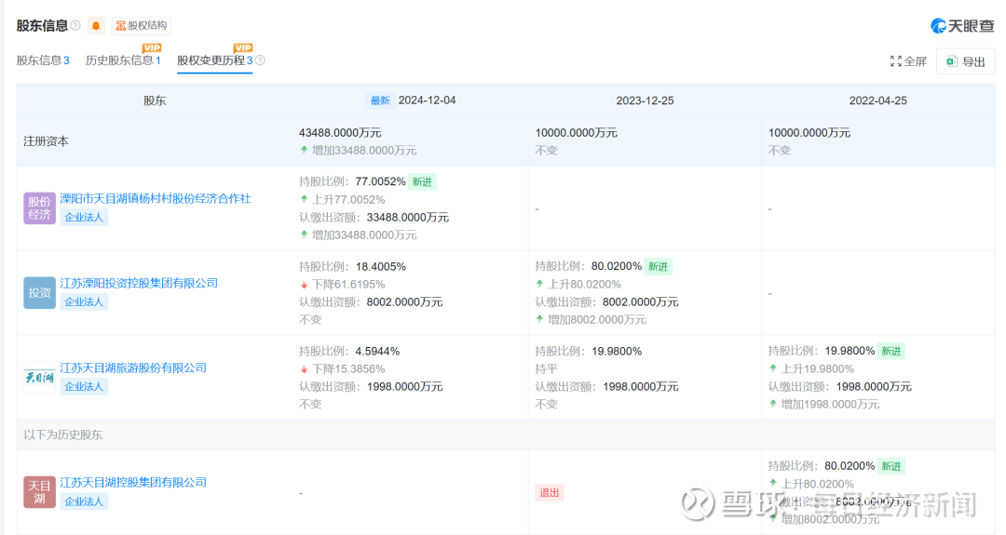
Task: Open the 股权结构 equity structure button
Action: click(142, 26)
